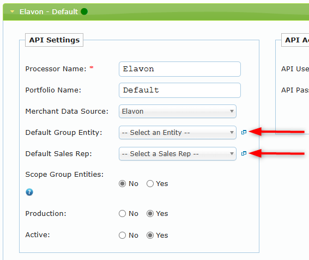Viewport: 309px width, 260px height.
Task: Open popup icon beside Default Sales Rep
Action: click(244, 153)
